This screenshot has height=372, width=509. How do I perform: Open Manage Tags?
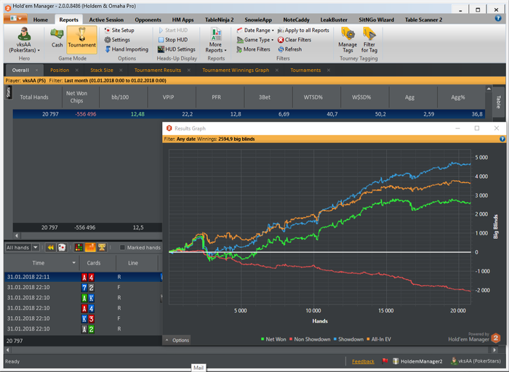point(348,40)
